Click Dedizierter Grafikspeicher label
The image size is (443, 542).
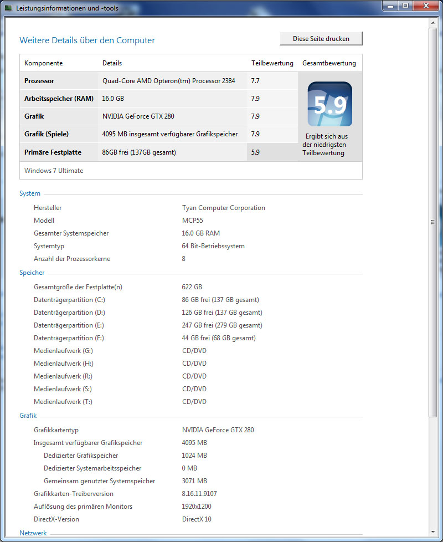[81, 456]
